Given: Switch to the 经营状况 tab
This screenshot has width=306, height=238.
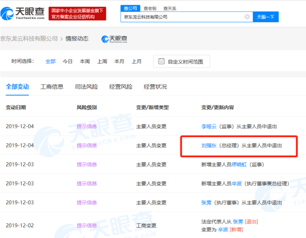Looking at the screenshot, I should [x=155, y=86].
